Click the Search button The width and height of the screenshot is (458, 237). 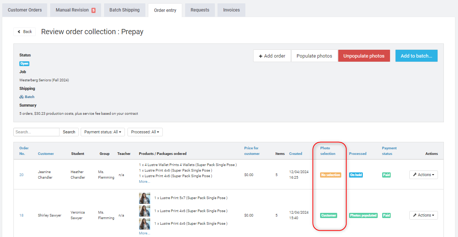69,132
